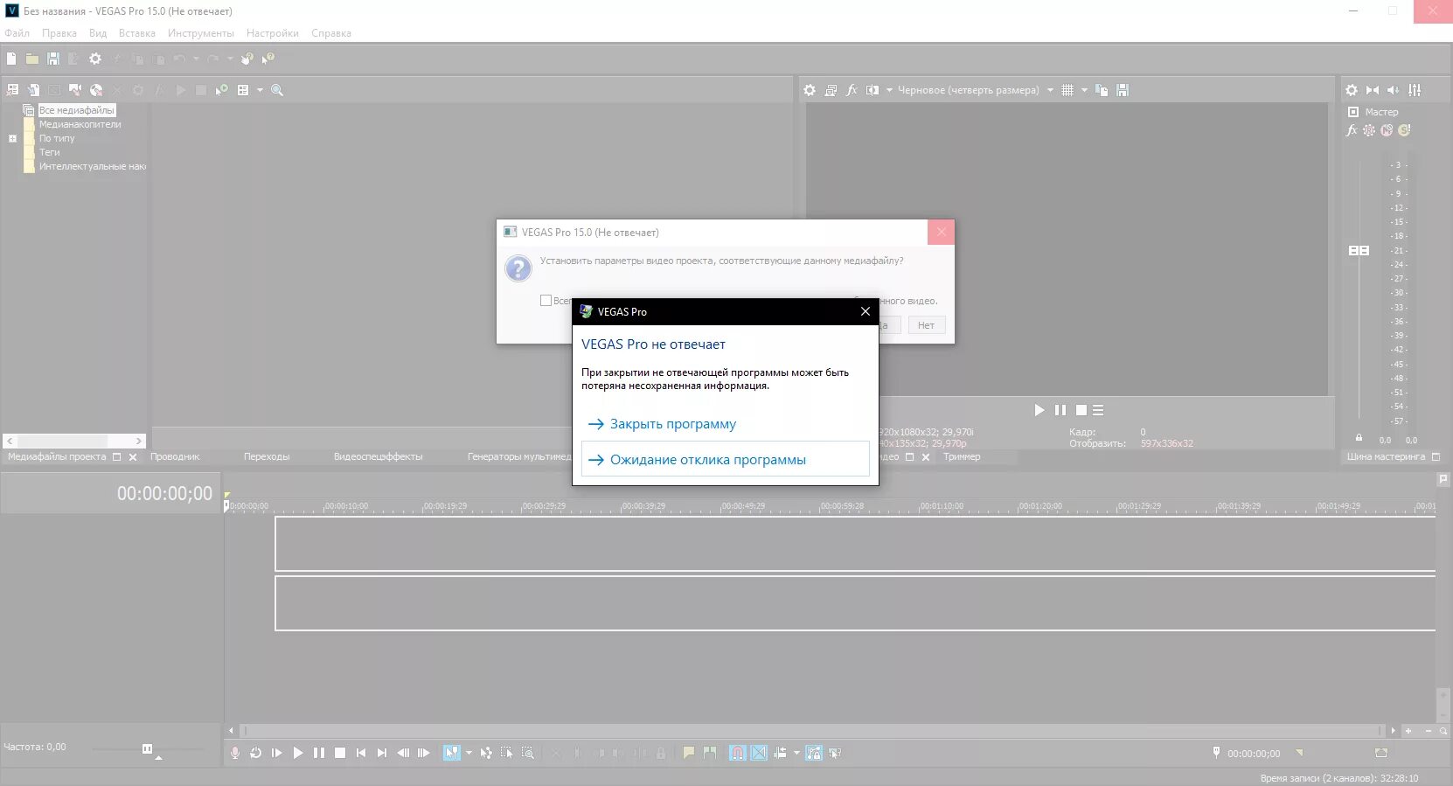Screen dimensions: 1453x786
Task: Click the New project icon in the main toolbar
Action: click(11, 59)
